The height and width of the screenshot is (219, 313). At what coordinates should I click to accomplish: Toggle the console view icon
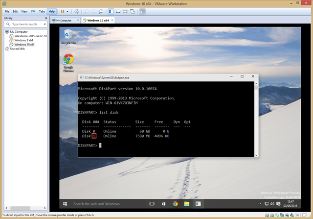click(x=142, y=11)
